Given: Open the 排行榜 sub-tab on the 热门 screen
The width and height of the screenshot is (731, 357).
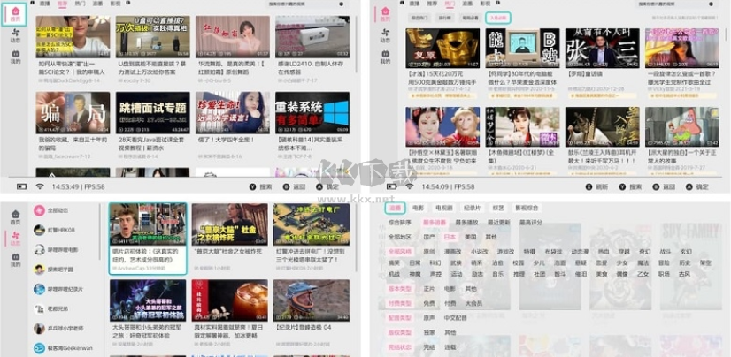Looking at the screenshot, I should point(446,18).
